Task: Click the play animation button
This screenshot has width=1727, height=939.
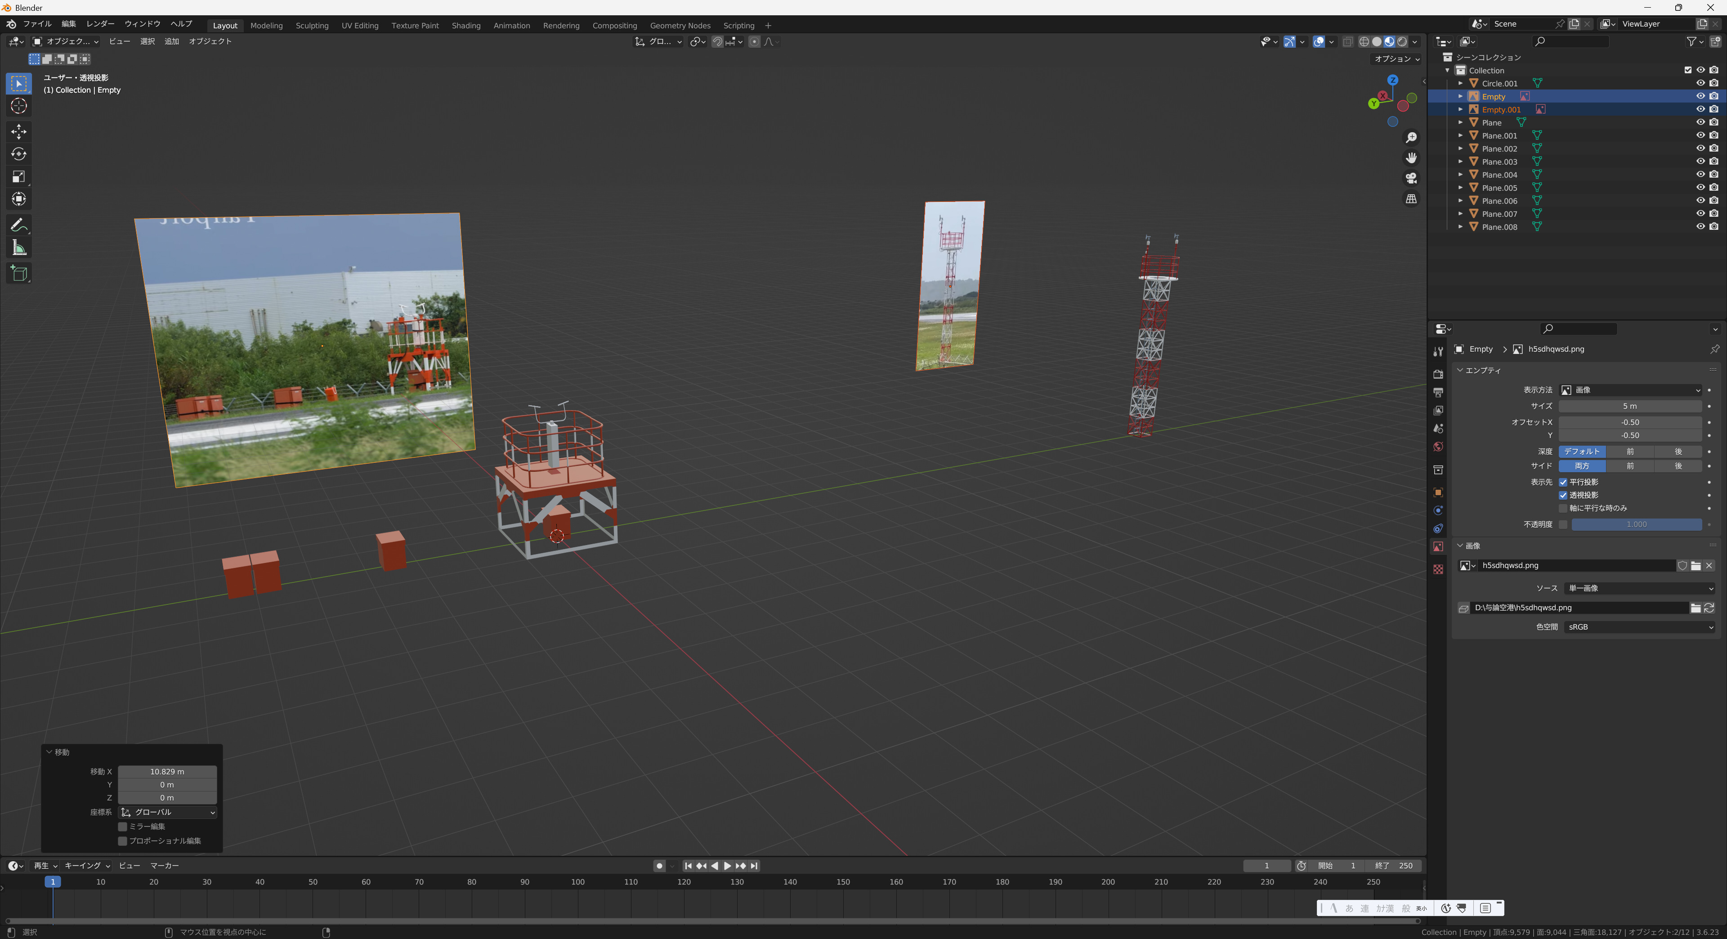Action: [727, 866]
